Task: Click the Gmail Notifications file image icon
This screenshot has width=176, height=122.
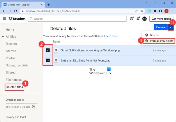Action: tap(56, 50)
